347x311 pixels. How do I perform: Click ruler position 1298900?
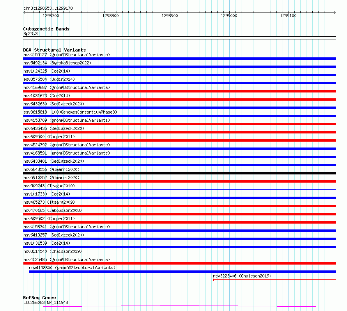(170, 16)
